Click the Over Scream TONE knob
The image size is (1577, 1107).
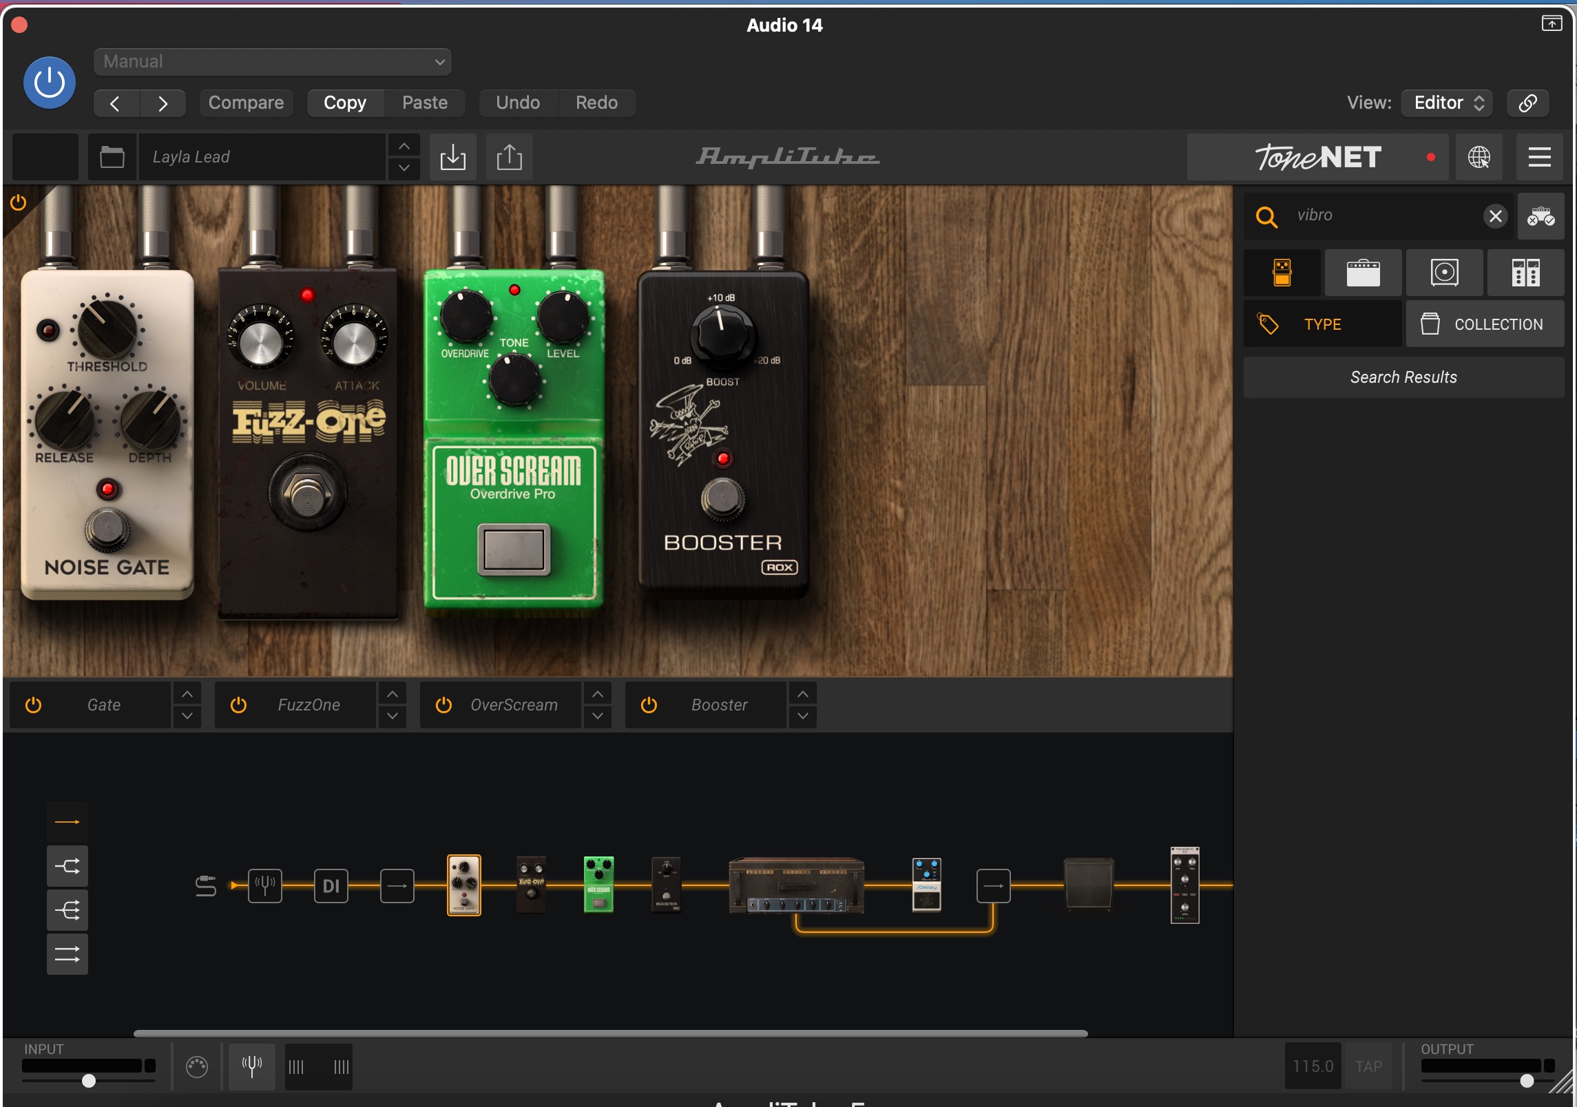pyautogui.click(x=514, y=380)
